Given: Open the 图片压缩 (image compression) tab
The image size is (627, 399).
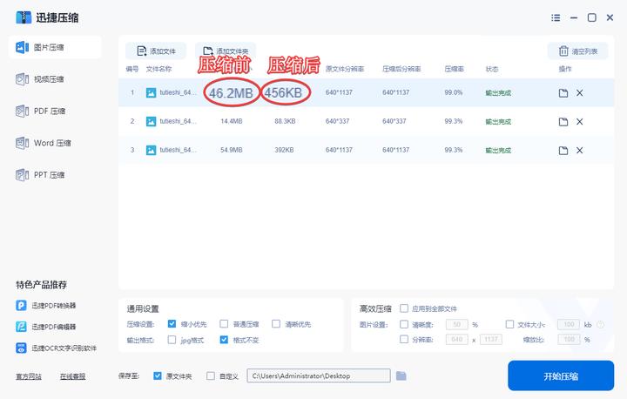Looking at the screenshot, I should (x=55, y=47).
